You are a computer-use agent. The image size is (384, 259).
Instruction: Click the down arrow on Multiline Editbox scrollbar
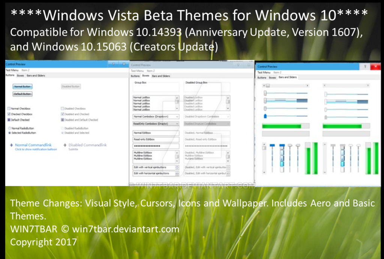pos(177,161)
